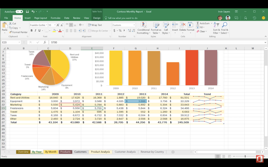Add a new sheet with plus button

click(x=173, y=152)
